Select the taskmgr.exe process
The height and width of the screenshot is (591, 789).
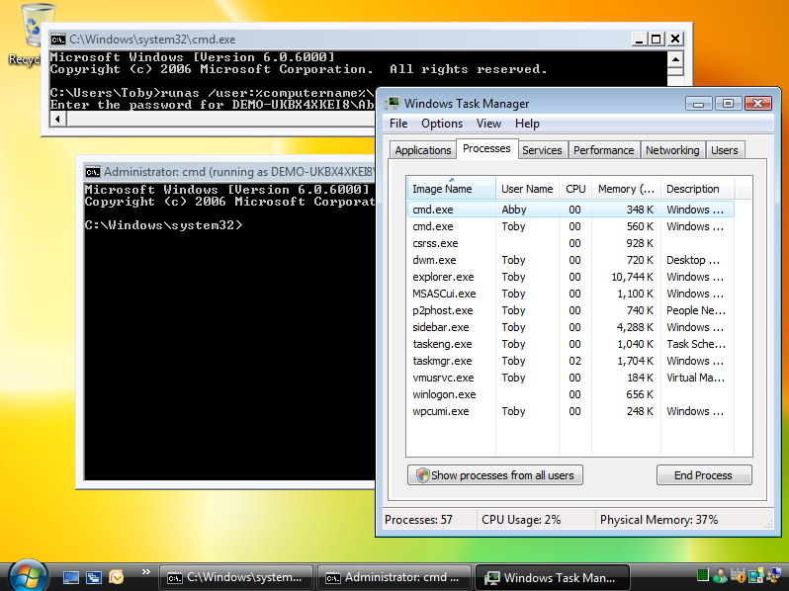570,361
